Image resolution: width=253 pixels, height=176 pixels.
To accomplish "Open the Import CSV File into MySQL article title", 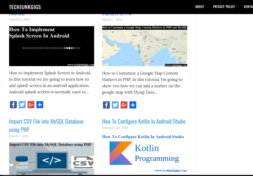I will coord(46,126).
